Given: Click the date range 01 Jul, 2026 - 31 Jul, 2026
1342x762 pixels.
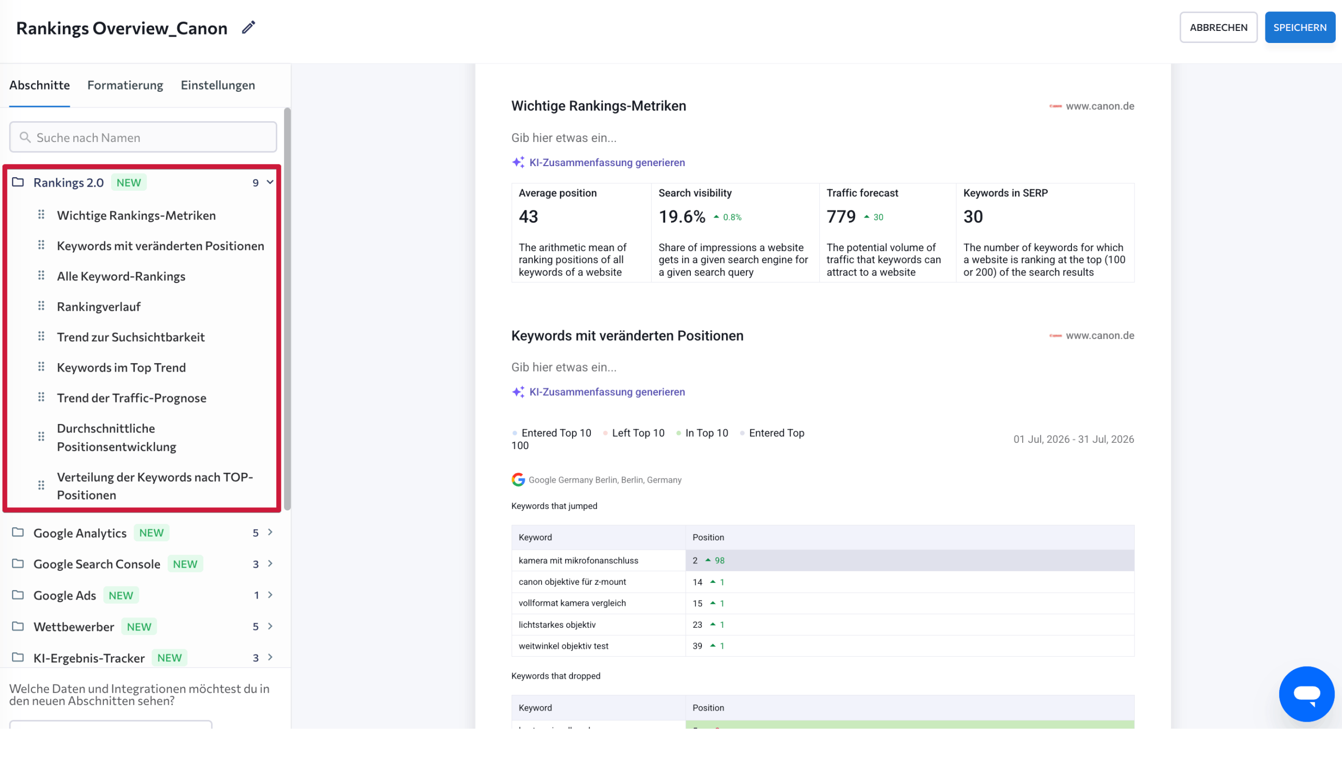Looking at the screenshot, I should [1073, 439].
